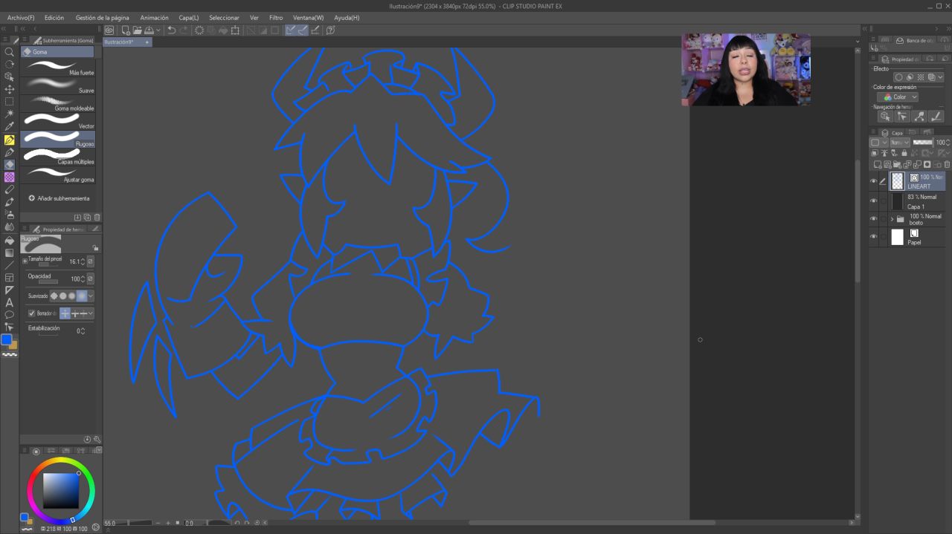This screenshot has width=952, height=534.
Task: Select the Auto select magic wand tool
Action: (x=9, y=114)
